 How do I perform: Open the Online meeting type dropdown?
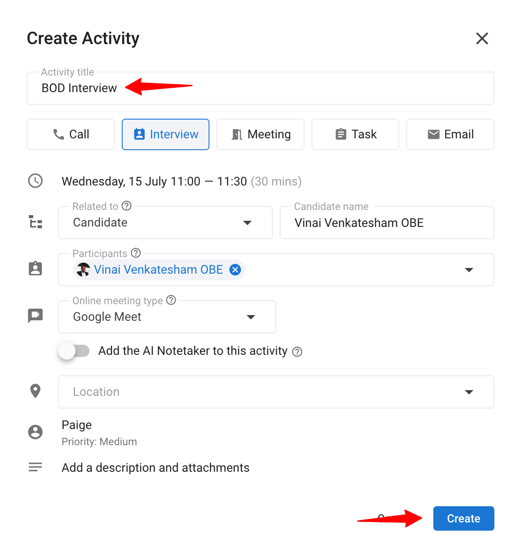[167, 317]
